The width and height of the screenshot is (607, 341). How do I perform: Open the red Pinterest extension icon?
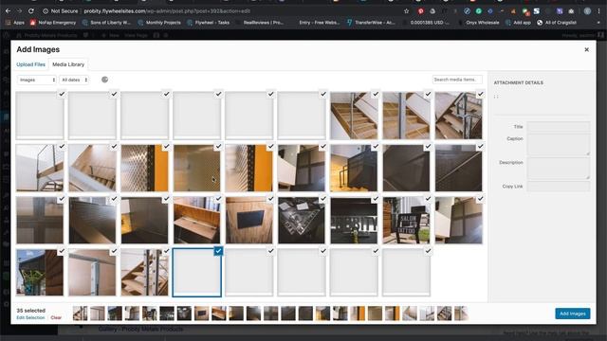click(x=420, y=11)
